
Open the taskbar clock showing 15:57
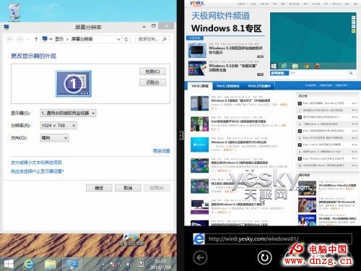pyautogui.click(x=160, y=264)
